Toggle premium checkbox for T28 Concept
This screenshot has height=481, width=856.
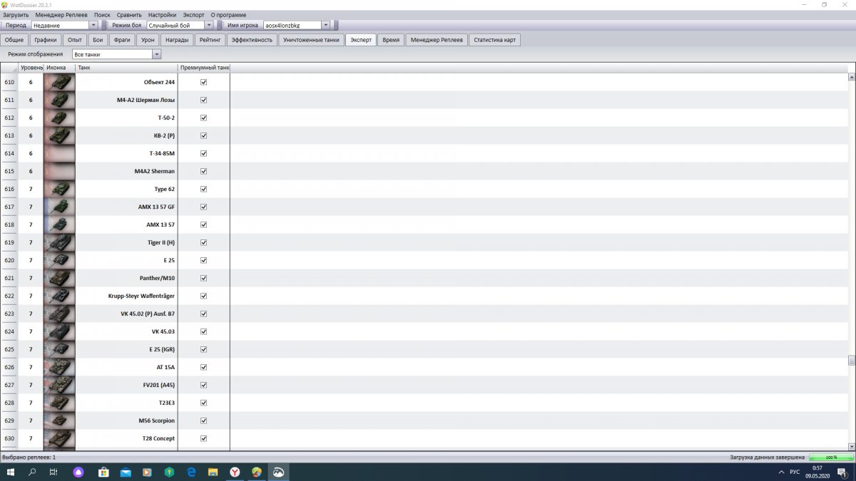tap(203, 438)
